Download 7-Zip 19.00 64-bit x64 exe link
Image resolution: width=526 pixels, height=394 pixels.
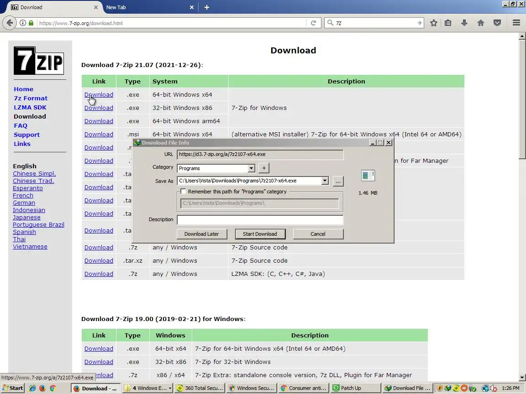point(99,348)
